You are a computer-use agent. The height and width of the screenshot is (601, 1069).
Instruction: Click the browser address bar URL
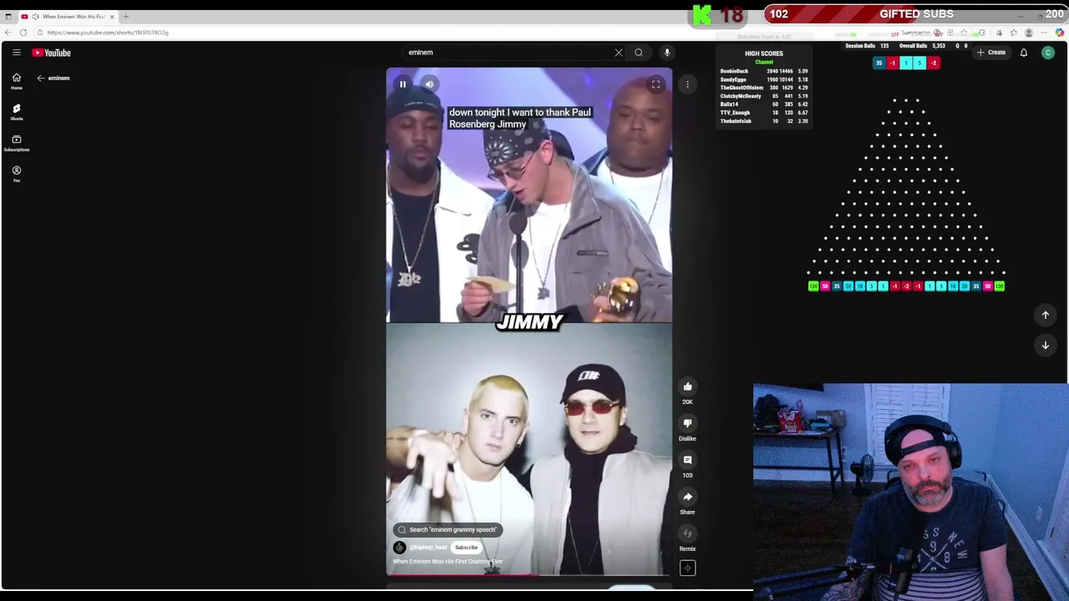(108, 33)
